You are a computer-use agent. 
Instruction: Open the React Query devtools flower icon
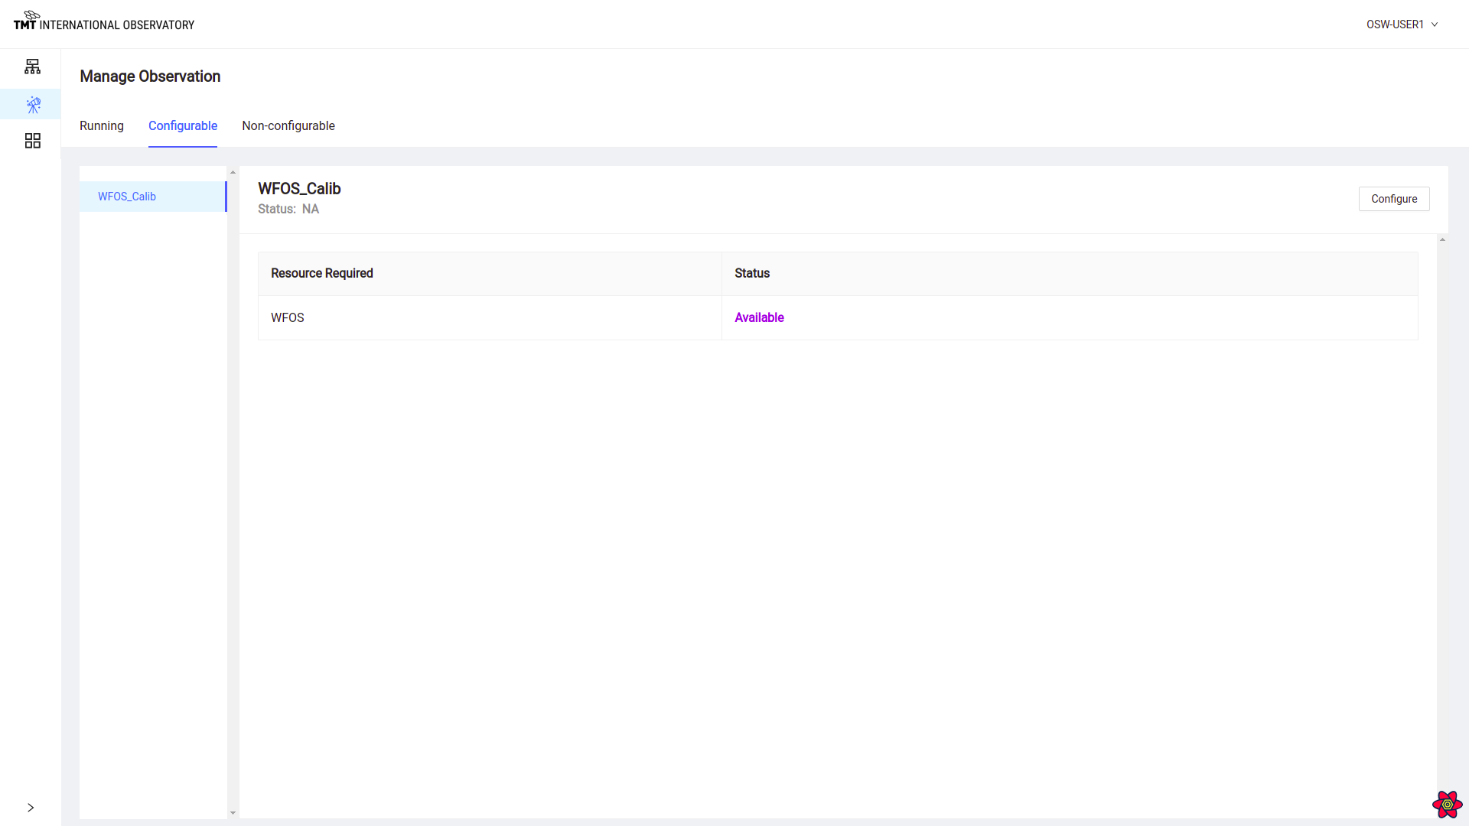[x=1447, y=804]
